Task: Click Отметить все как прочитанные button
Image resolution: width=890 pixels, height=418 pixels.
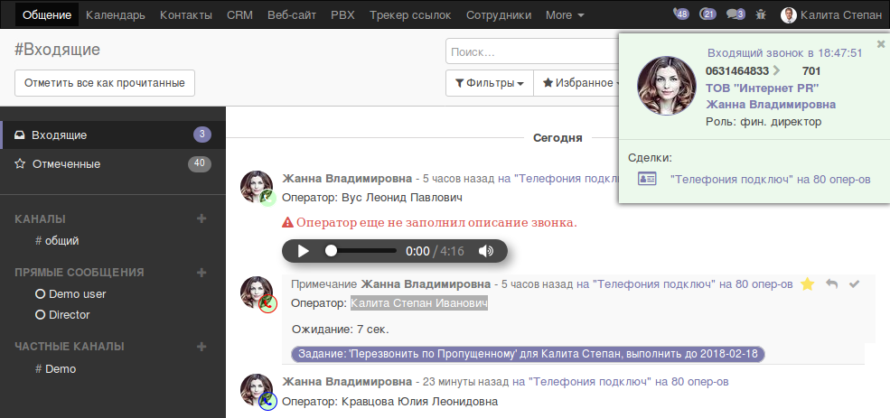Action: (x=105, y=83)
